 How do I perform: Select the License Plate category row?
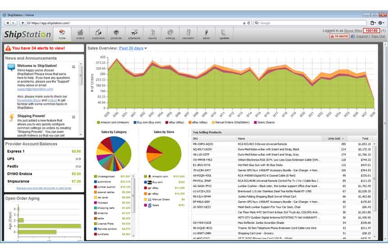click(112, 224)
